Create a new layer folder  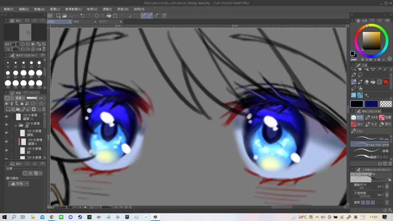pos(18,109)
